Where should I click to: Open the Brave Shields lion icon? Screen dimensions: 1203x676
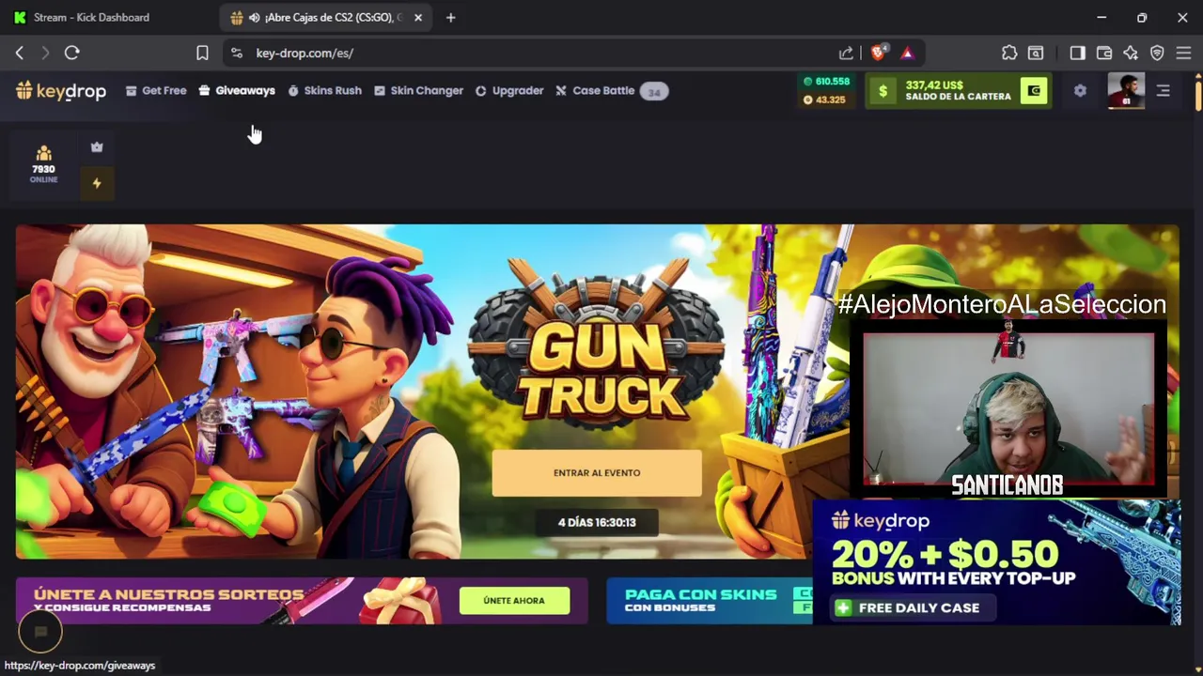(878, 54)
